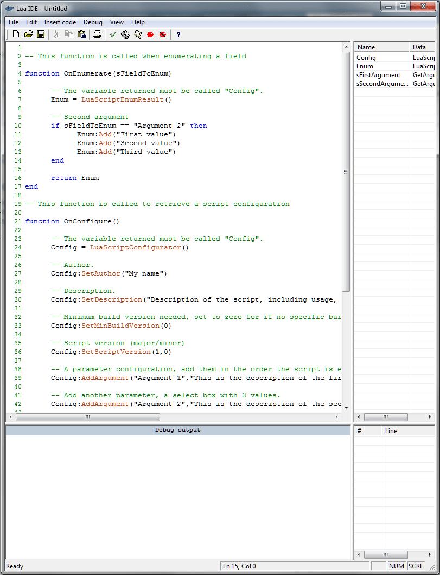Click the NUM indicator in status bar
Image resolution: width=440 pixels, height=575 pixels.
tap(397, 566)
